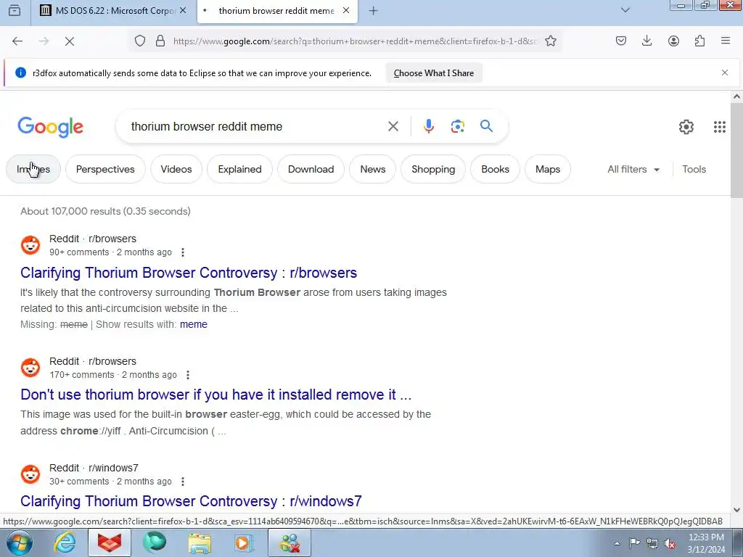
Task: Open the browser extensions puzzle icon
Action: coord(699,41)
